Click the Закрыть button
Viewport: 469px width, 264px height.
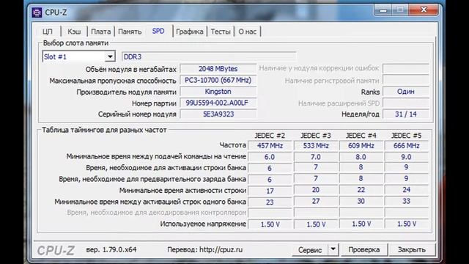point(412,249)
